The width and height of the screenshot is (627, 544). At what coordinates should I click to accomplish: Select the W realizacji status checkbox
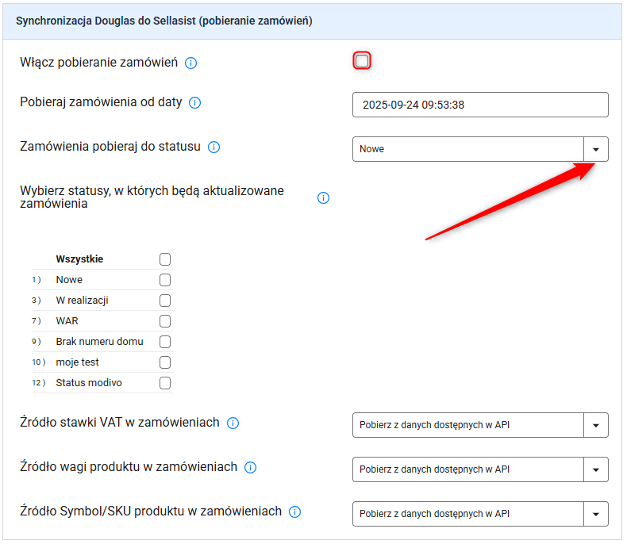point(165,301)
